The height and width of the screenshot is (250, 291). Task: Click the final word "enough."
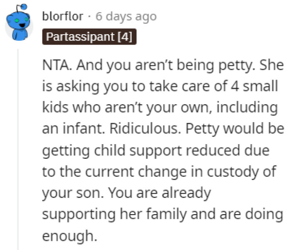point(69,236)
